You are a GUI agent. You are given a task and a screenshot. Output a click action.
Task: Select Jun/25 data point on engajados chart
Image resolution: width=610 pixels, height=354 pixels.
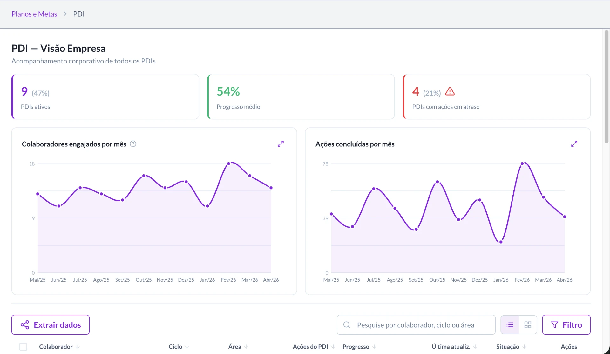click(x=59, y=206)
